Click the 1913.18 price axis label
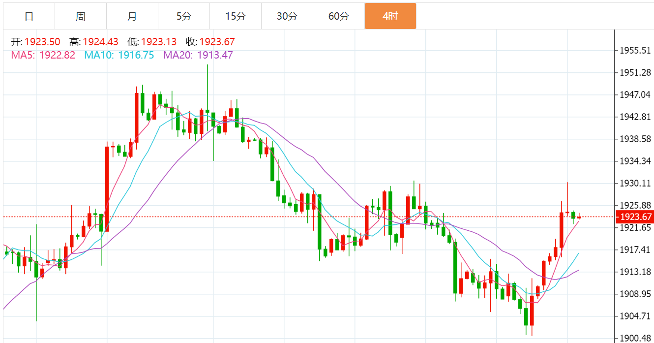Image resolution: width=654 pixels, height=343 pixels. point(635,272)
